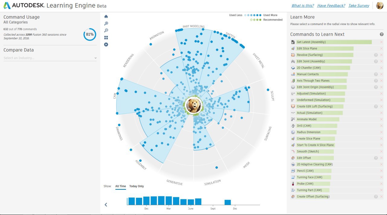Open the Take Survey link

click(x=359, y=5)
